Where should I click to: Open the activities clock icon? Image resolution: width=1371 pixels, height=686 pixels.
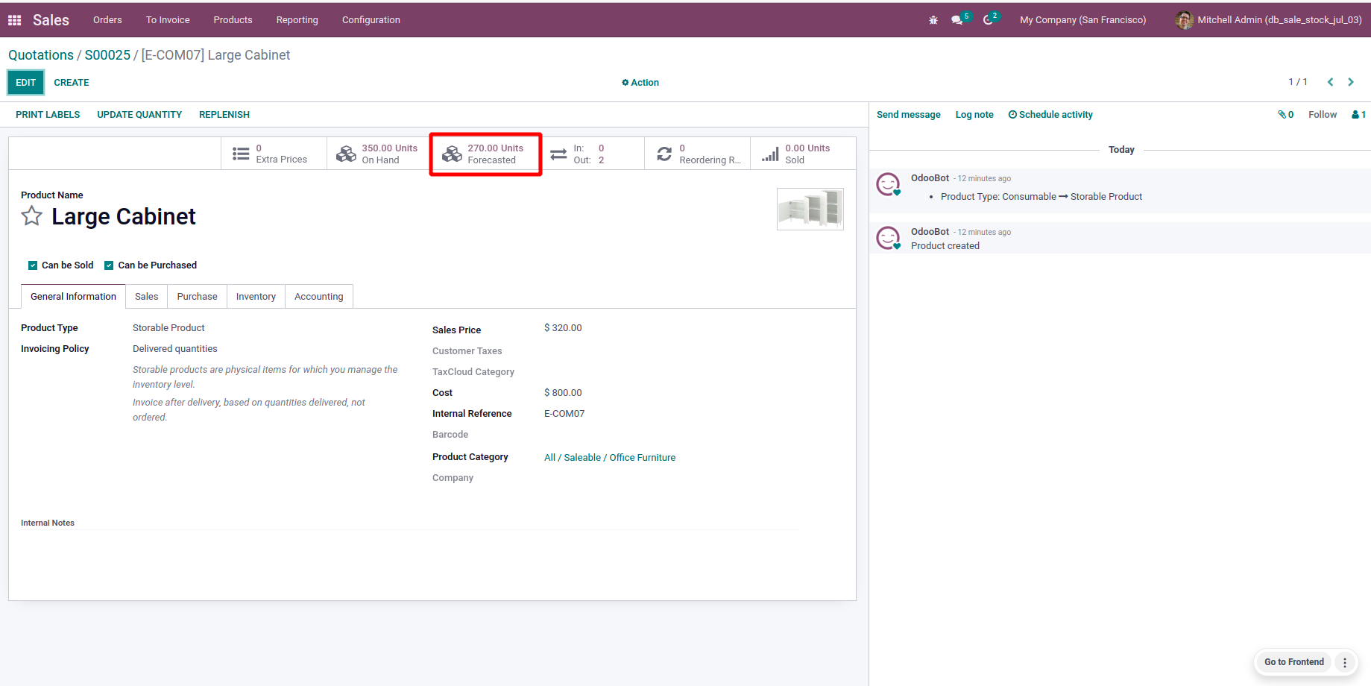(989, 20)
